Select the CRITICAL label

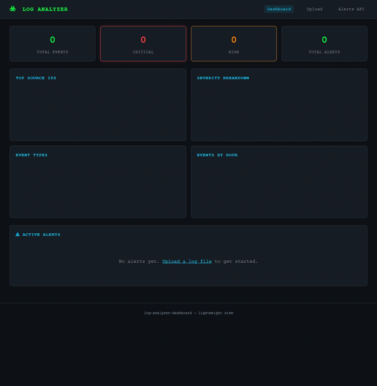click(x=143, y=52)
